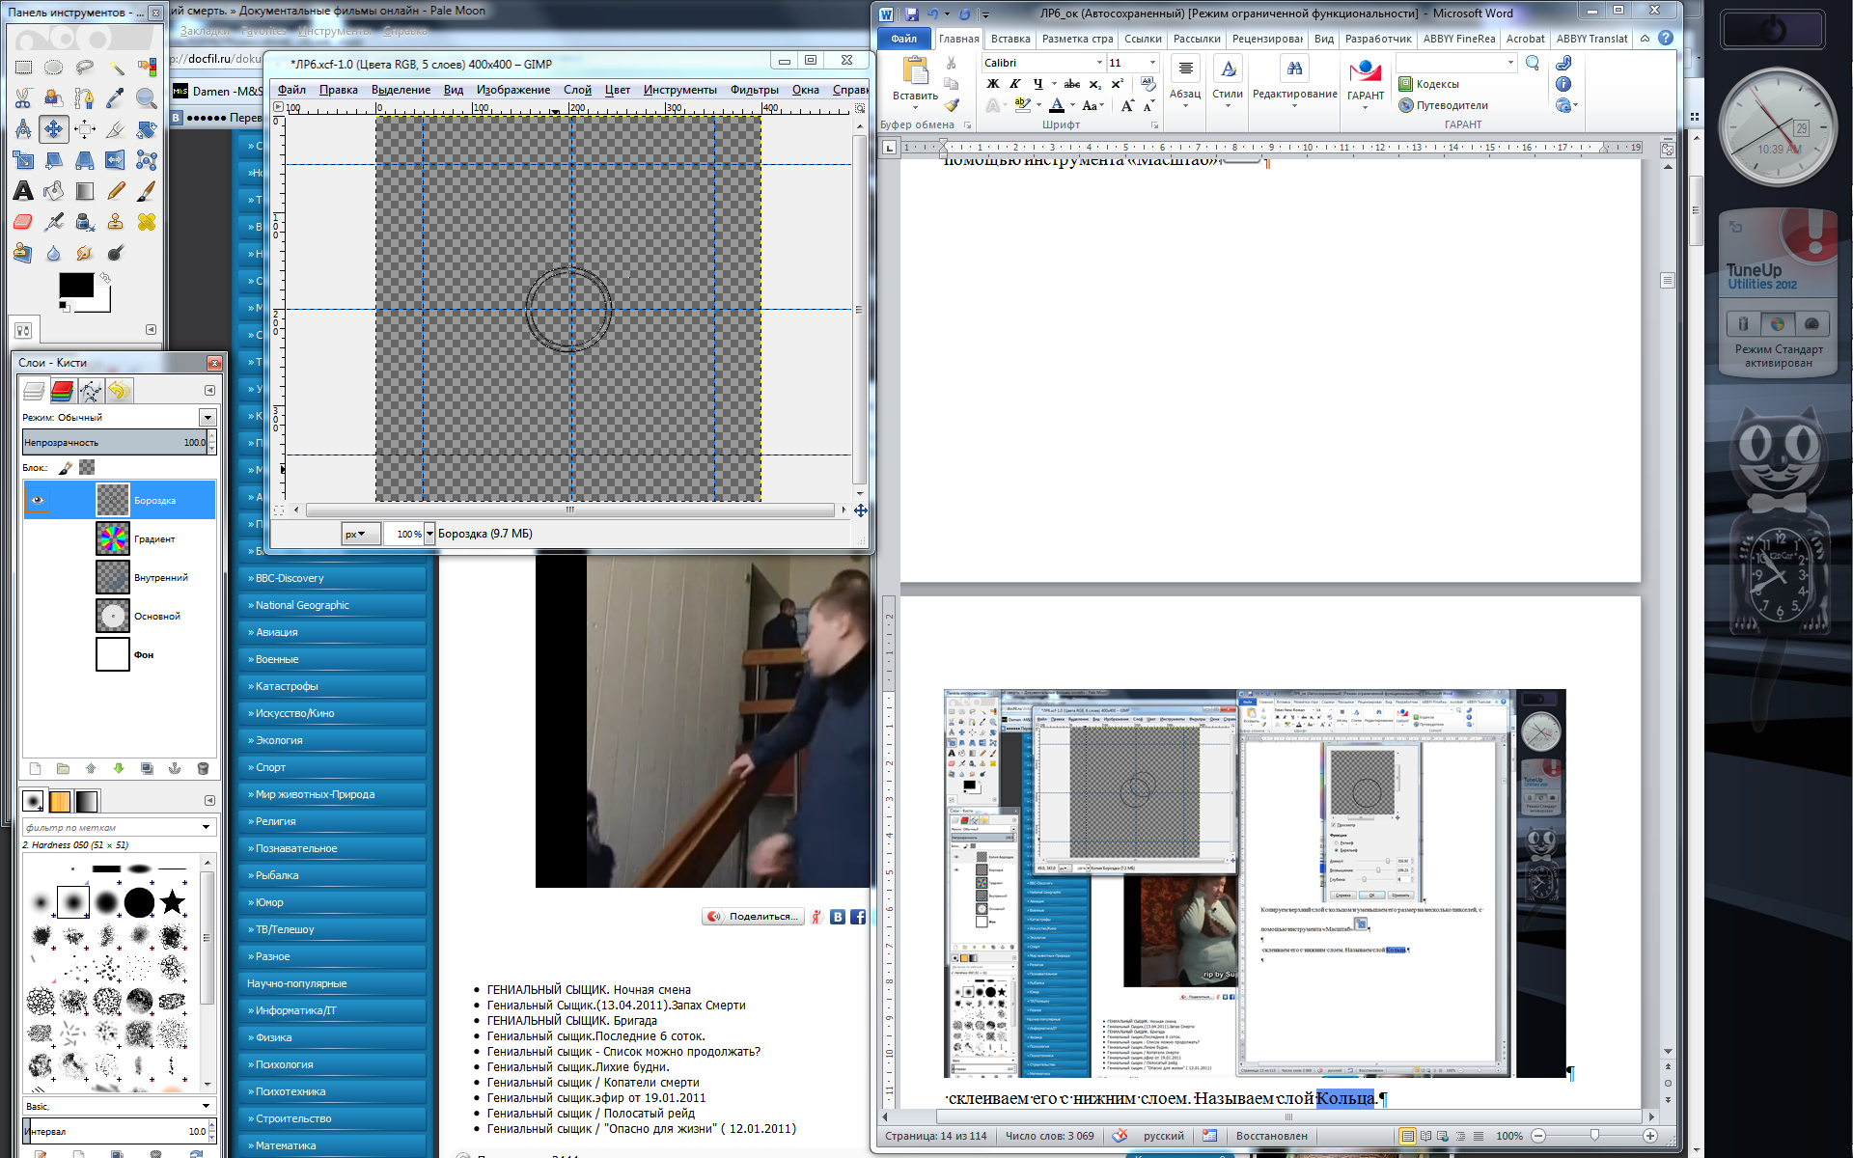Anchor the floating layer icon
Image resolution: width=1853 pixels, height=1158 pixels.
[x=175, y=769]
